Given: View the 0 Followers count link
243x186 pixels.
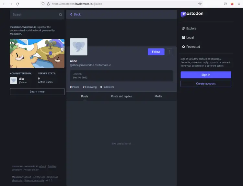Looking at the screenshot, I should (107, 87).
